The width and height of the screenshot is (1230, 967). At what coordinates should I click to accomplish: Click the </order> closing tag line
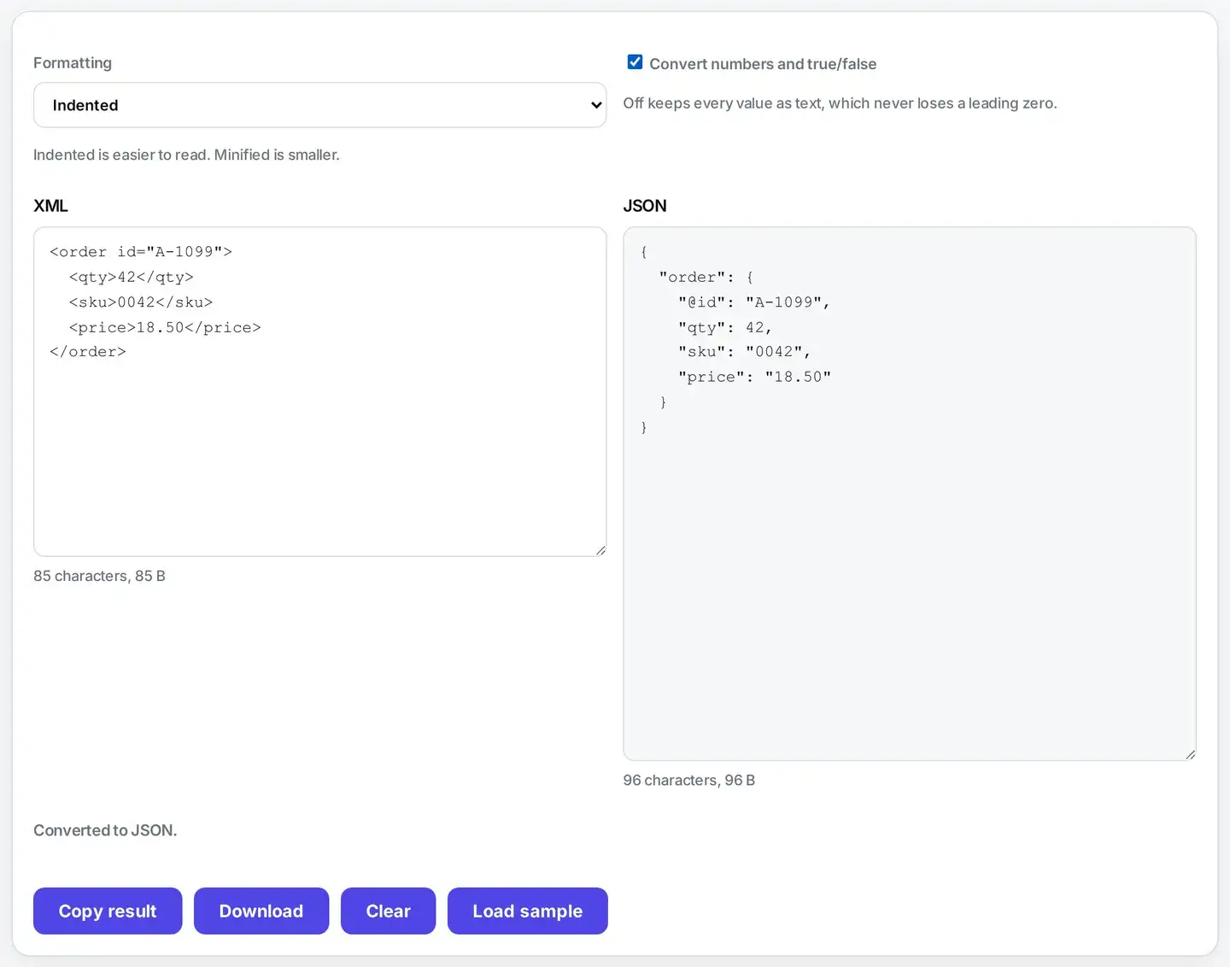(88, 351)
